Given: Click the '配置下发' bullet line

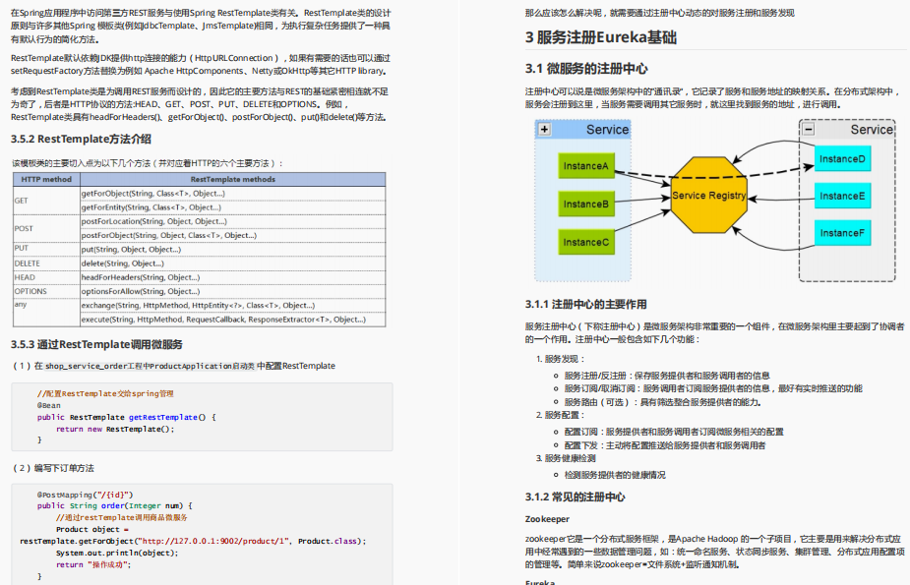Looking at the screenshot, I should click(x=664, y=445).
